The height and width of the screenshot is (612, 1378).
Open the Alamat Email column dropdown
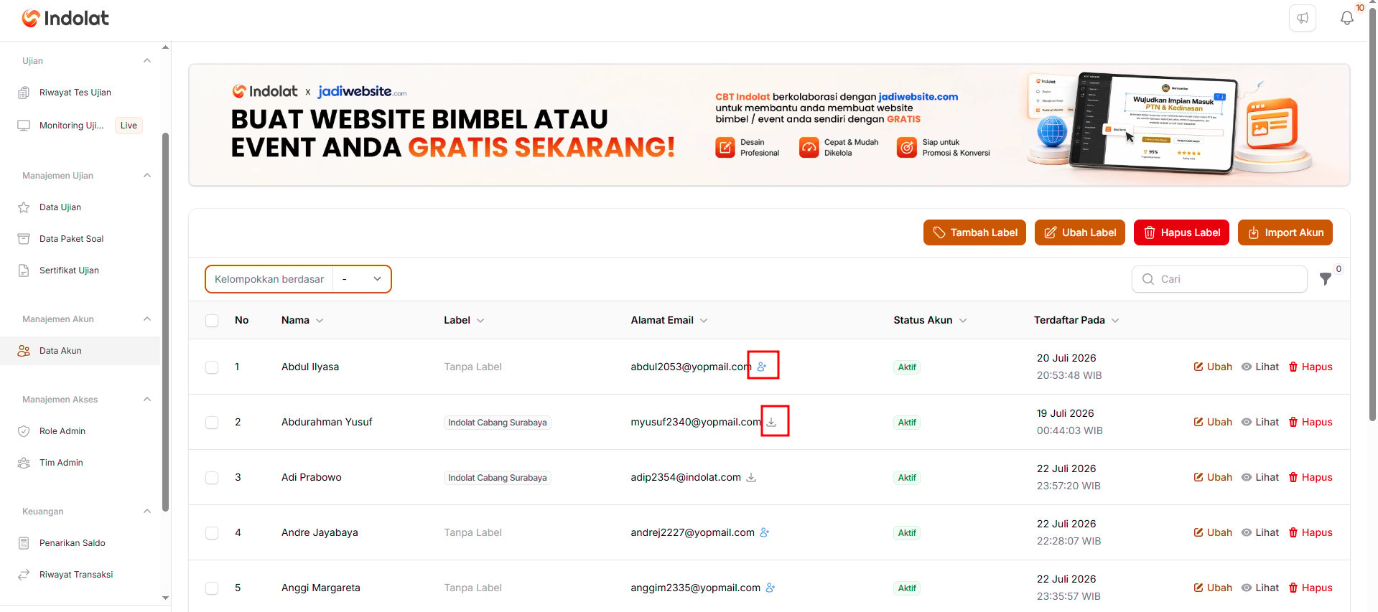(704, 321)
